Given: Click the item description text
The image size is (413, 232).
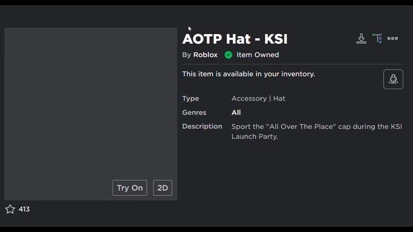Looking at the screenshot, I should (317, 131).
